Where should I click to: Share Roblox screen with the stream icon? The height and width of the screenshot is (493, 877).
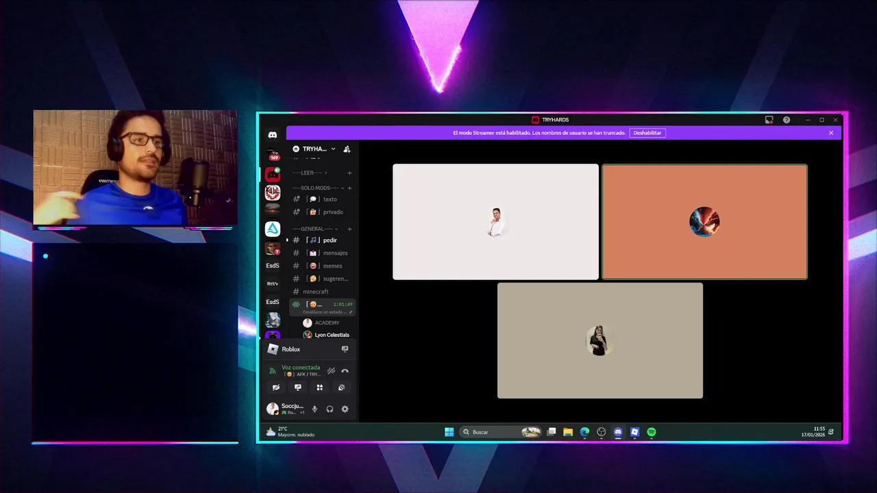tap(345, 349)
